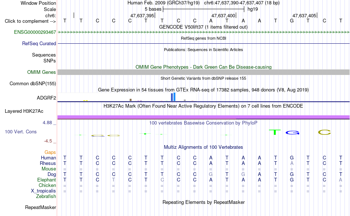Open the ADGRF2 expression label
350x216 pixels.
(x=46, y=98)
